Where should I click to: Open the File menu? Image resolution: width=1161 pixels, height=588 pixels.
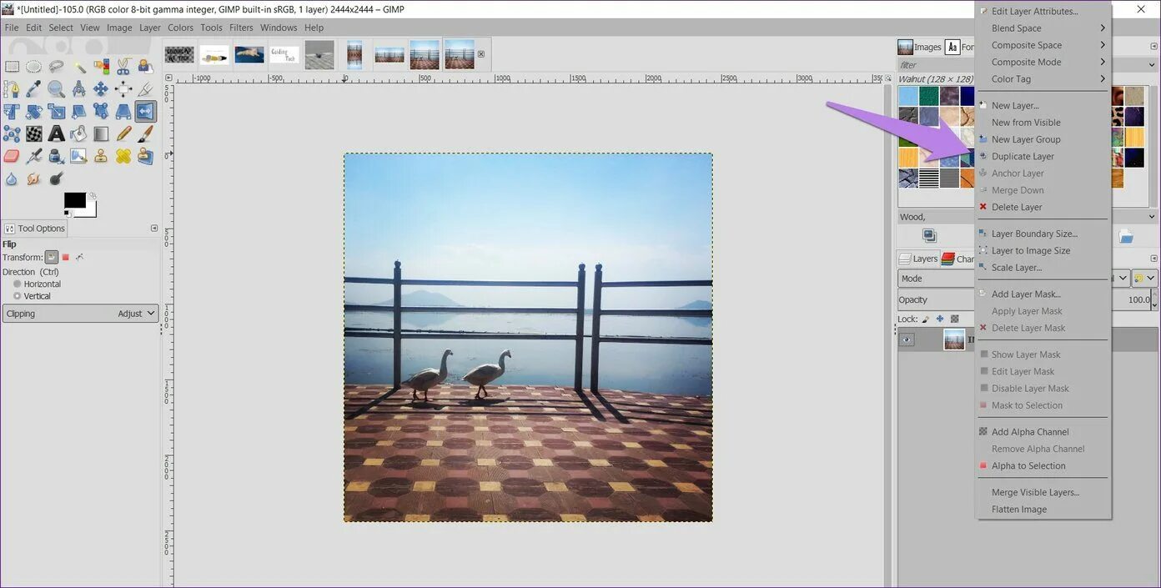12,28
